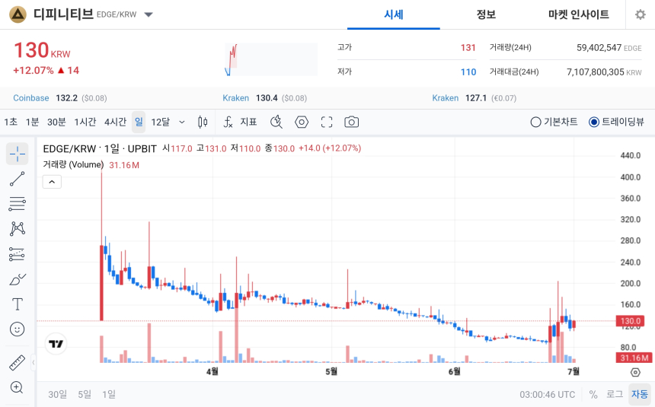Viewport: 655px width, 407px height.
Task: Click the EDGE/KRW · 1일 · UPBIT chart title
Action: click(x=100, y=148)
